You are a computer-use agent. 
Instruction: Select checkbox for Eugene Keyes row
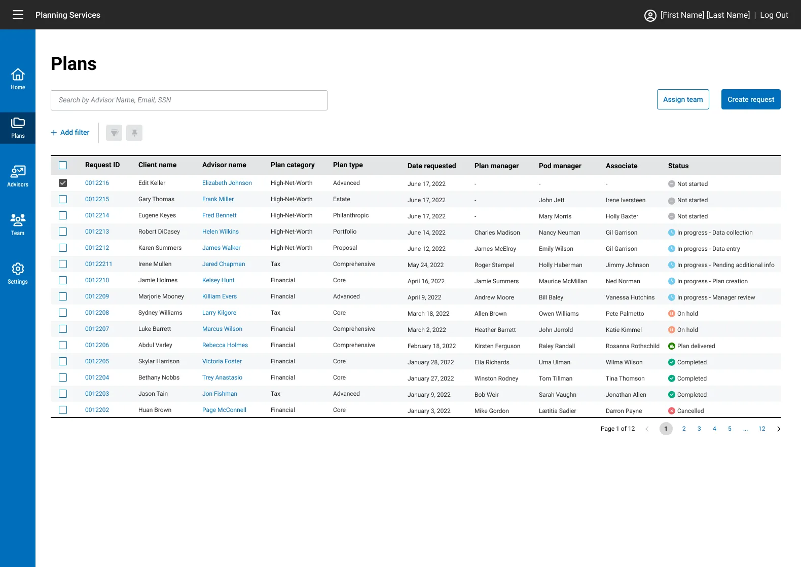[63, 215]
